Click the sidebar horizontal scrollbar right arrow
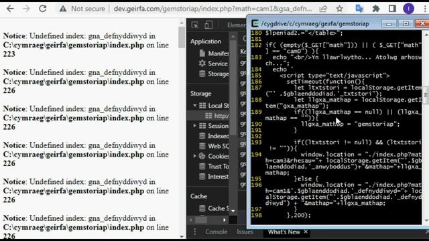Image resolution: width=429 pixels, height=241 pixels. 225,220
